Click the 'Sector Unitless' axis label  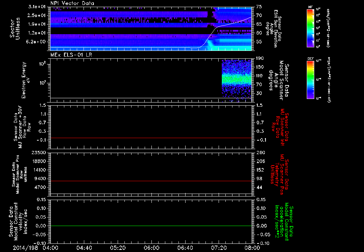(15, 28)
